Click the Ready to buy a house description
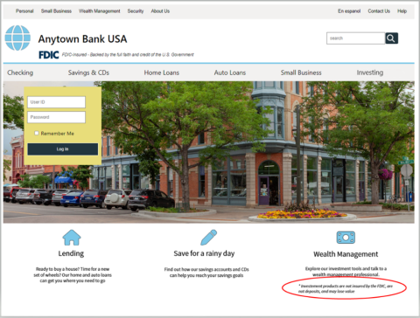 click(x=73, y=275)
